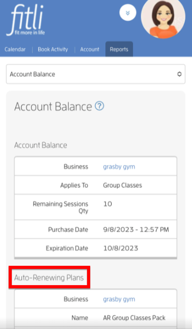Click the help question mark icon
192x329 pixels.
99,106
